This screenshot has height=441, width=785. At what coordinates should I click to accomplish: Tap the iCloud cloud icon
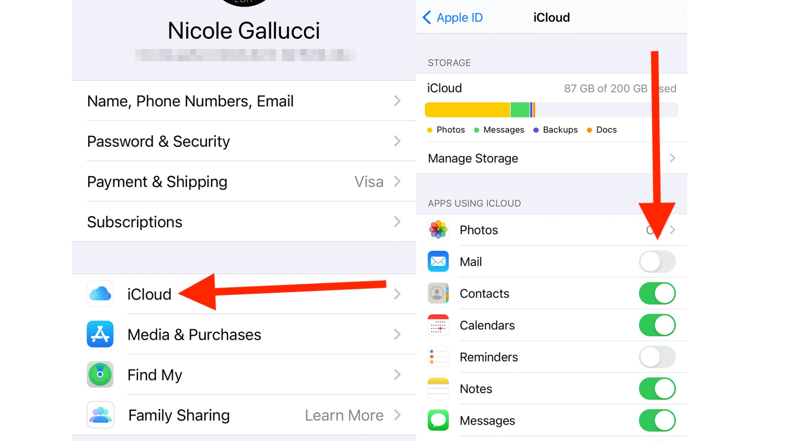click(x=100, y=294)
